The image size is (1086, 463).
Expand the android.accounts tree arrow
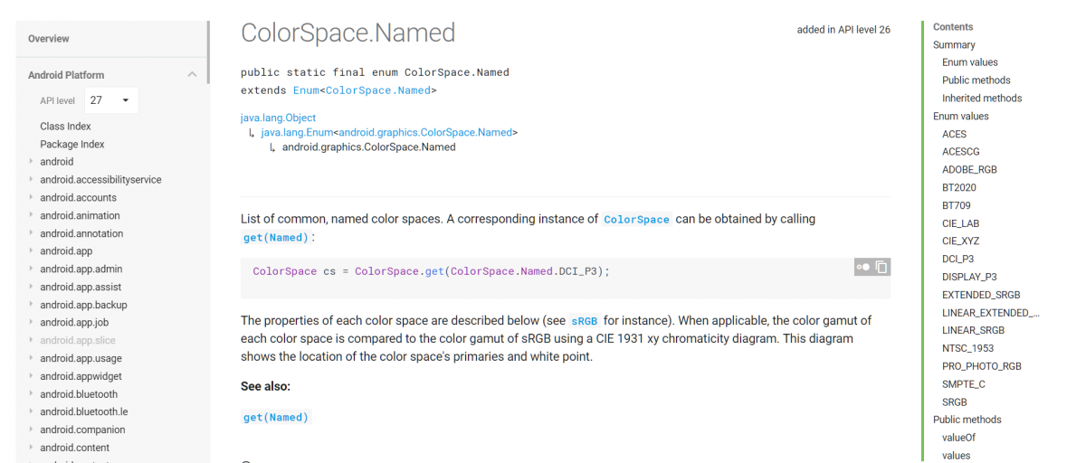(32, 198)
